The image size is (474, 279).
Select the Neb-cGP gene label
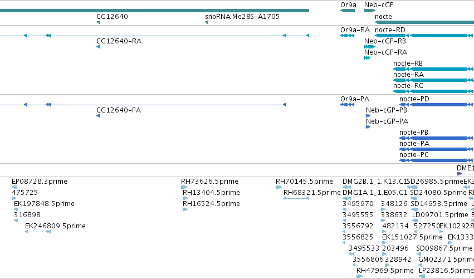point(379,5)
